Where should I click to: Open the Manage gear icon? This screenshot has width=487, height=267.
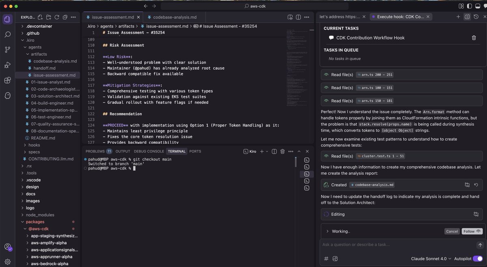point(7,261)
